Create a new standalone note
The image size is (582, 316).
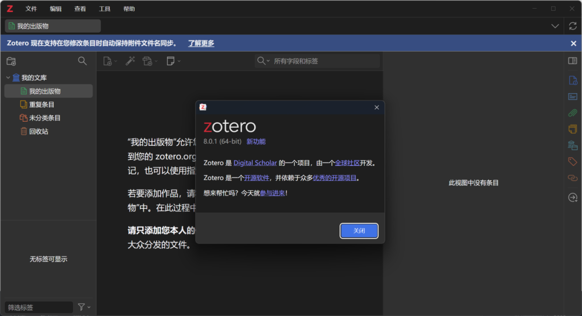click(x=171, y=61)
